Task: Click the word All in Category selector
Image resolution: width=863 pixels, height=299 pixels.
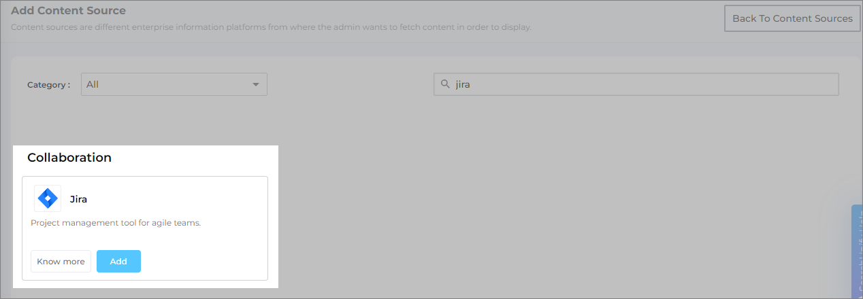Action: pyautogui.click(x=93, y=84)
